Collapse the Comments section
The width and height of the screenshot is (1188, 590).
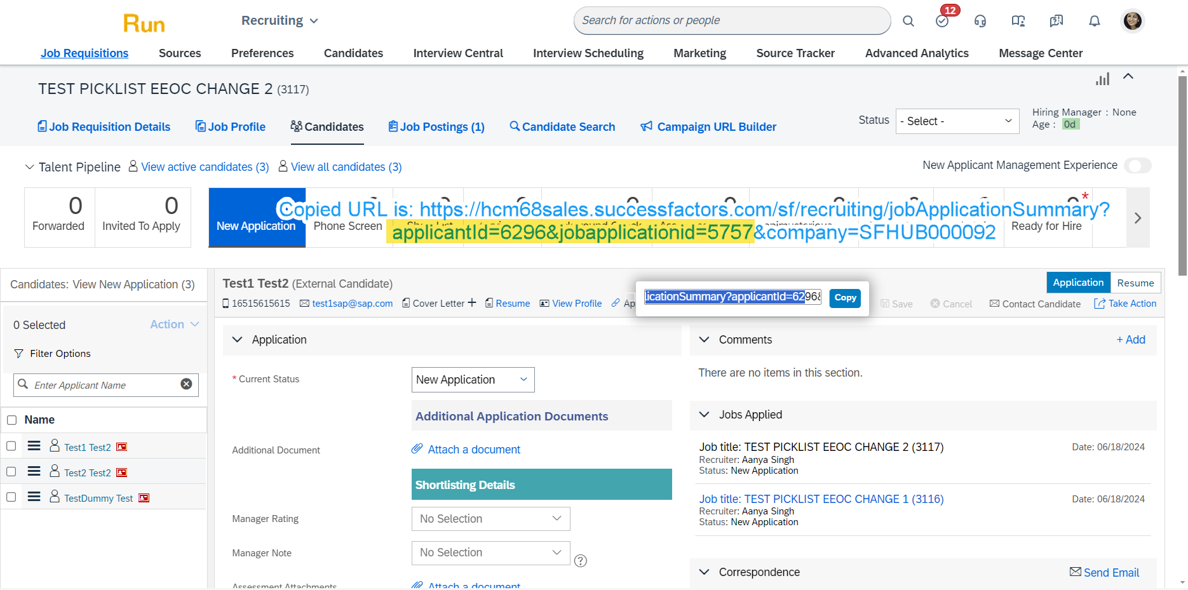click(704, 340)
